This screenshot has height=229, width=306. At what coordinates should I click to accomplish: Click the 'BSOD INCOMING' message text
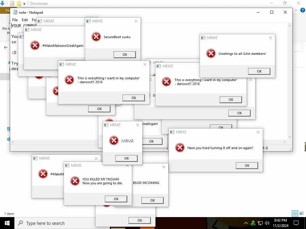[x=146, y=183]
